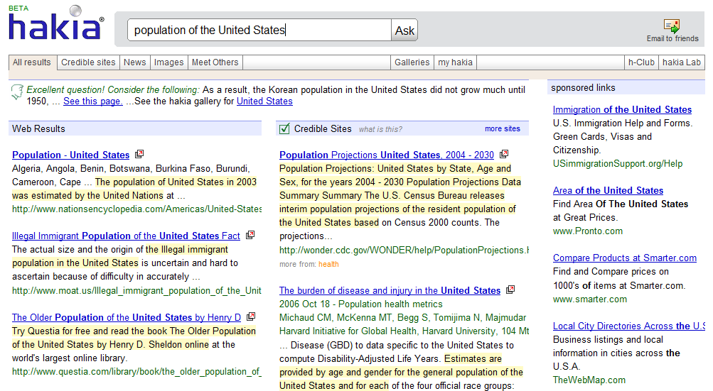Open the See this page link
713x391 pixels.
(92, 101)
